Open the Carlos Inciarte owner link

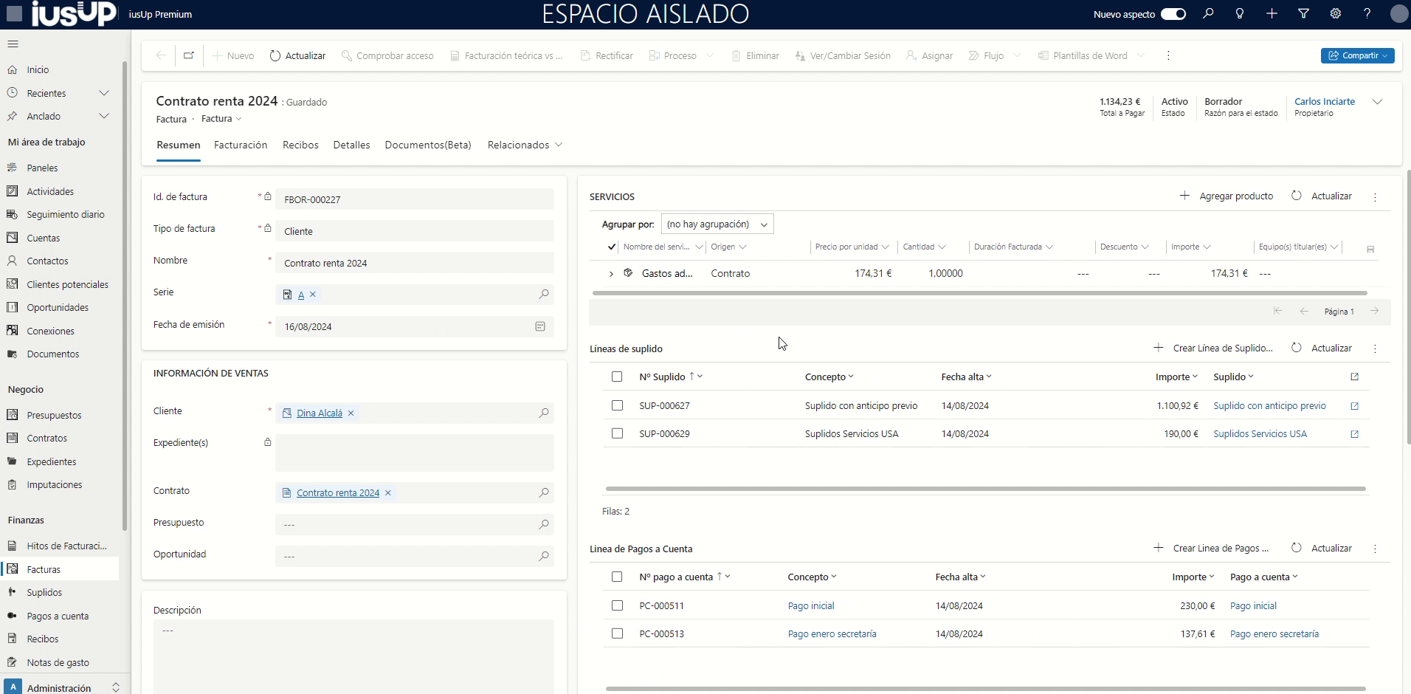tap(1325, 102)
